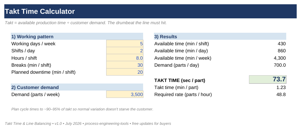301x130 pixels.
Task: Select the 'Demand (parts / day)' label
Action: (x=177, y=65)
